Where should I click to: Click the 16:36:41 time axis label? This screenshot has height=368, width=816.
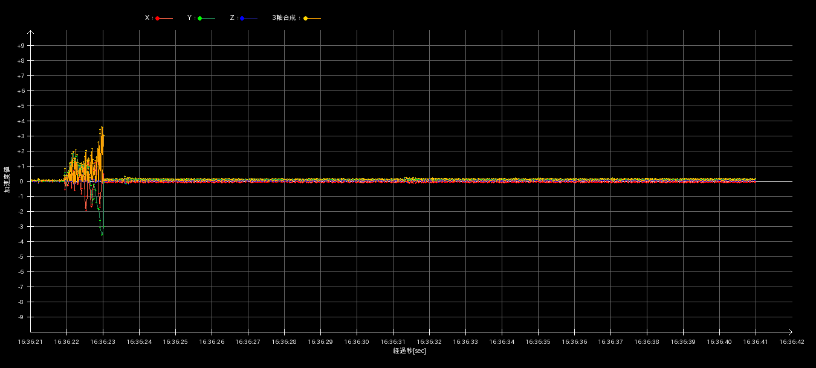756,342
